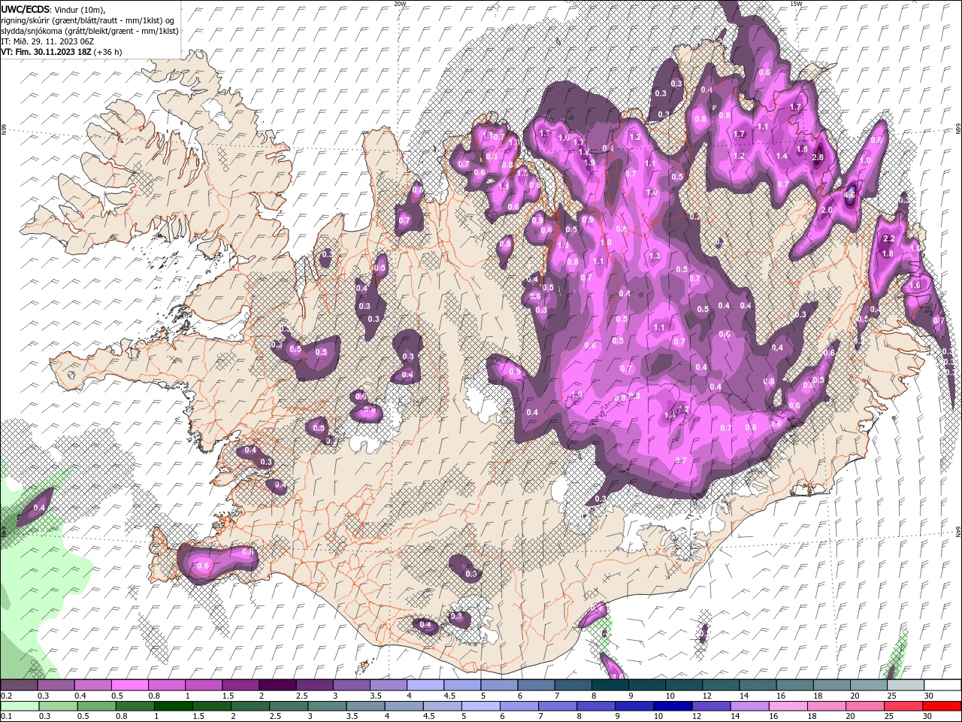Click the 0.1 label in the bottom legend row
Viewport: 962px width, 722px height.
pyautogui.click(x=7, y=717)
